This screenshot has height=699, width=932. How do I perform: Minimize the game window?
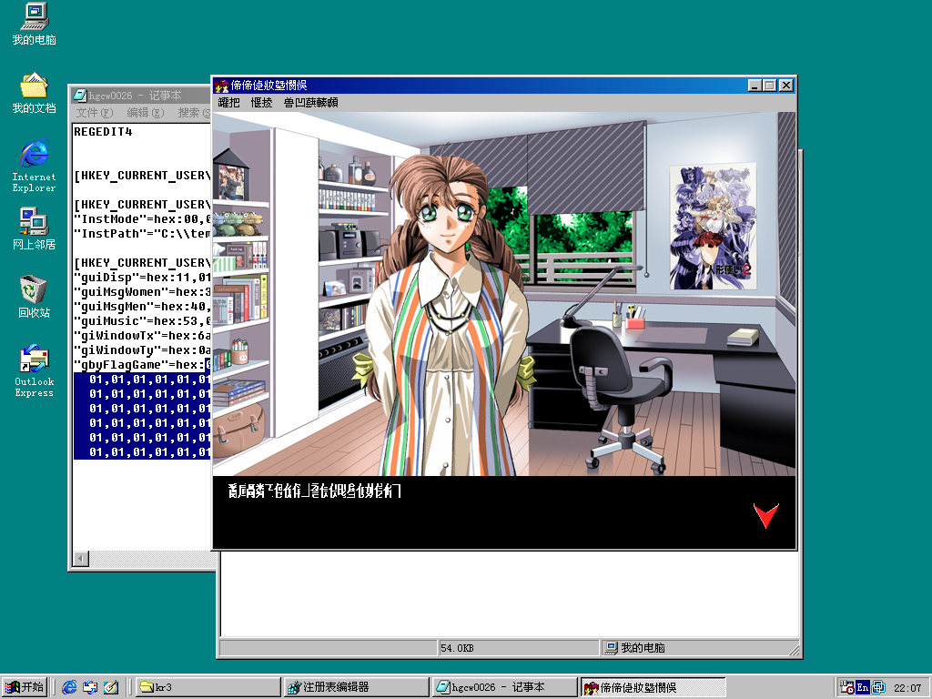(x=755, y=86)
